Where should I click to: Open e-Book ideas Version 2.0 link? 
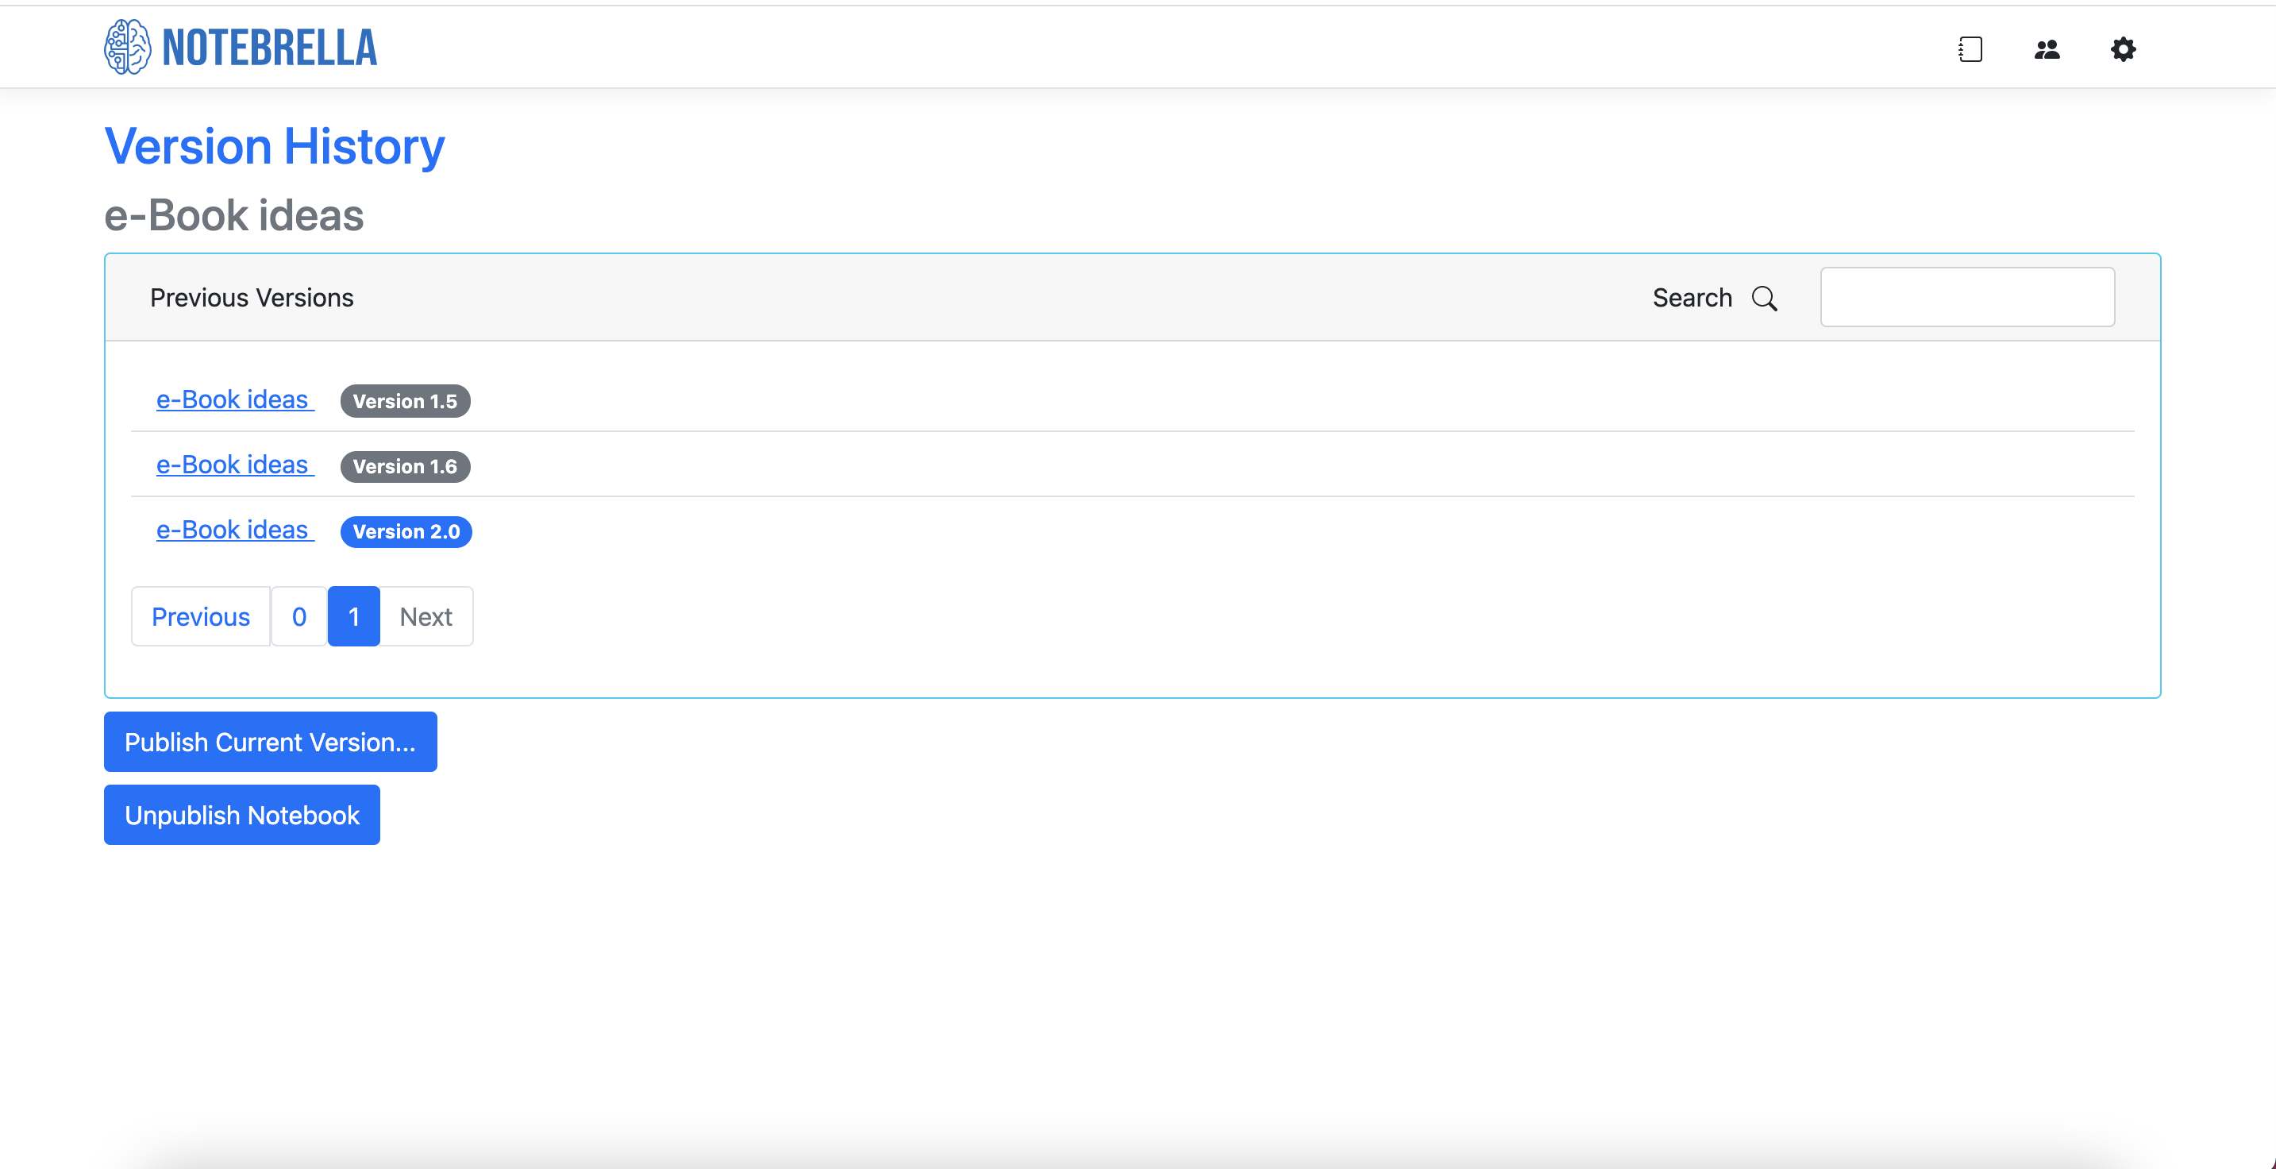click(x=234, y=530)
